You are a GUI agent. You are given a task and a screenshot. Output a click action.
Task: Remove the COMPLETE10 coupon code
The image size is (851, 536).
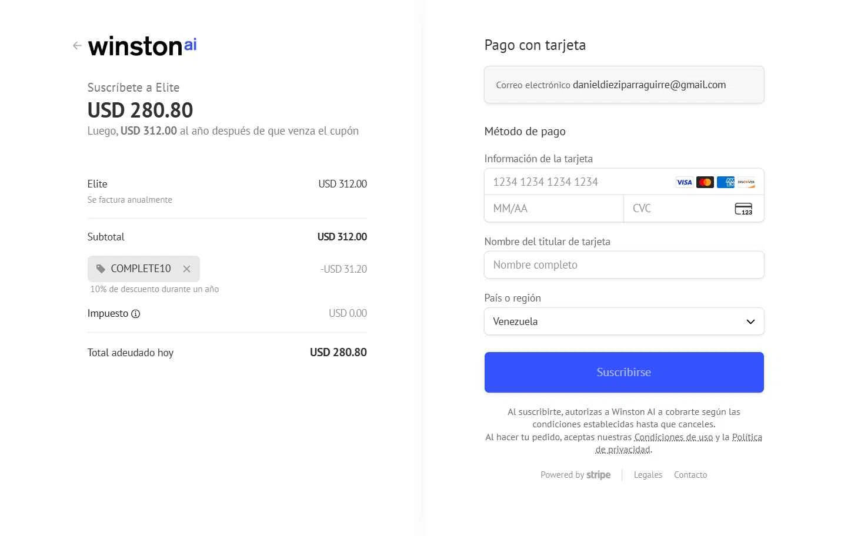tap(186, 269)
